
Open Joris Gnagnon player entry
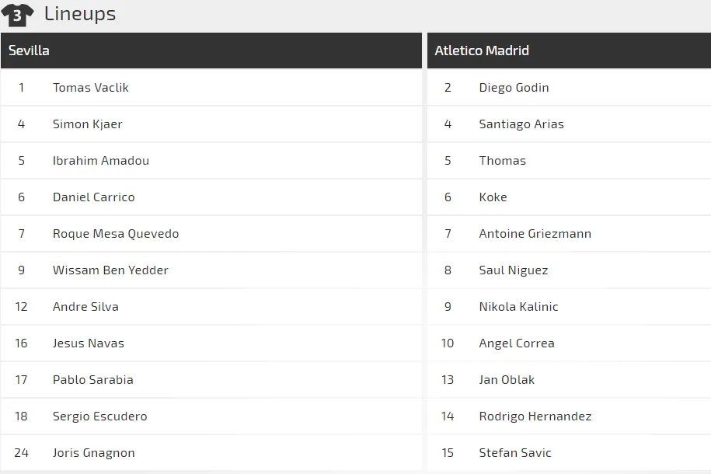point(94,453)
